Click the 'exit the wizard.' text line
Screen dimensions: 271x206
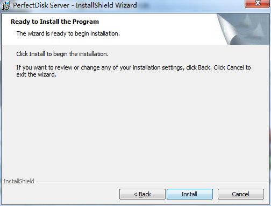pyautogui.click(x=37, y=74)
